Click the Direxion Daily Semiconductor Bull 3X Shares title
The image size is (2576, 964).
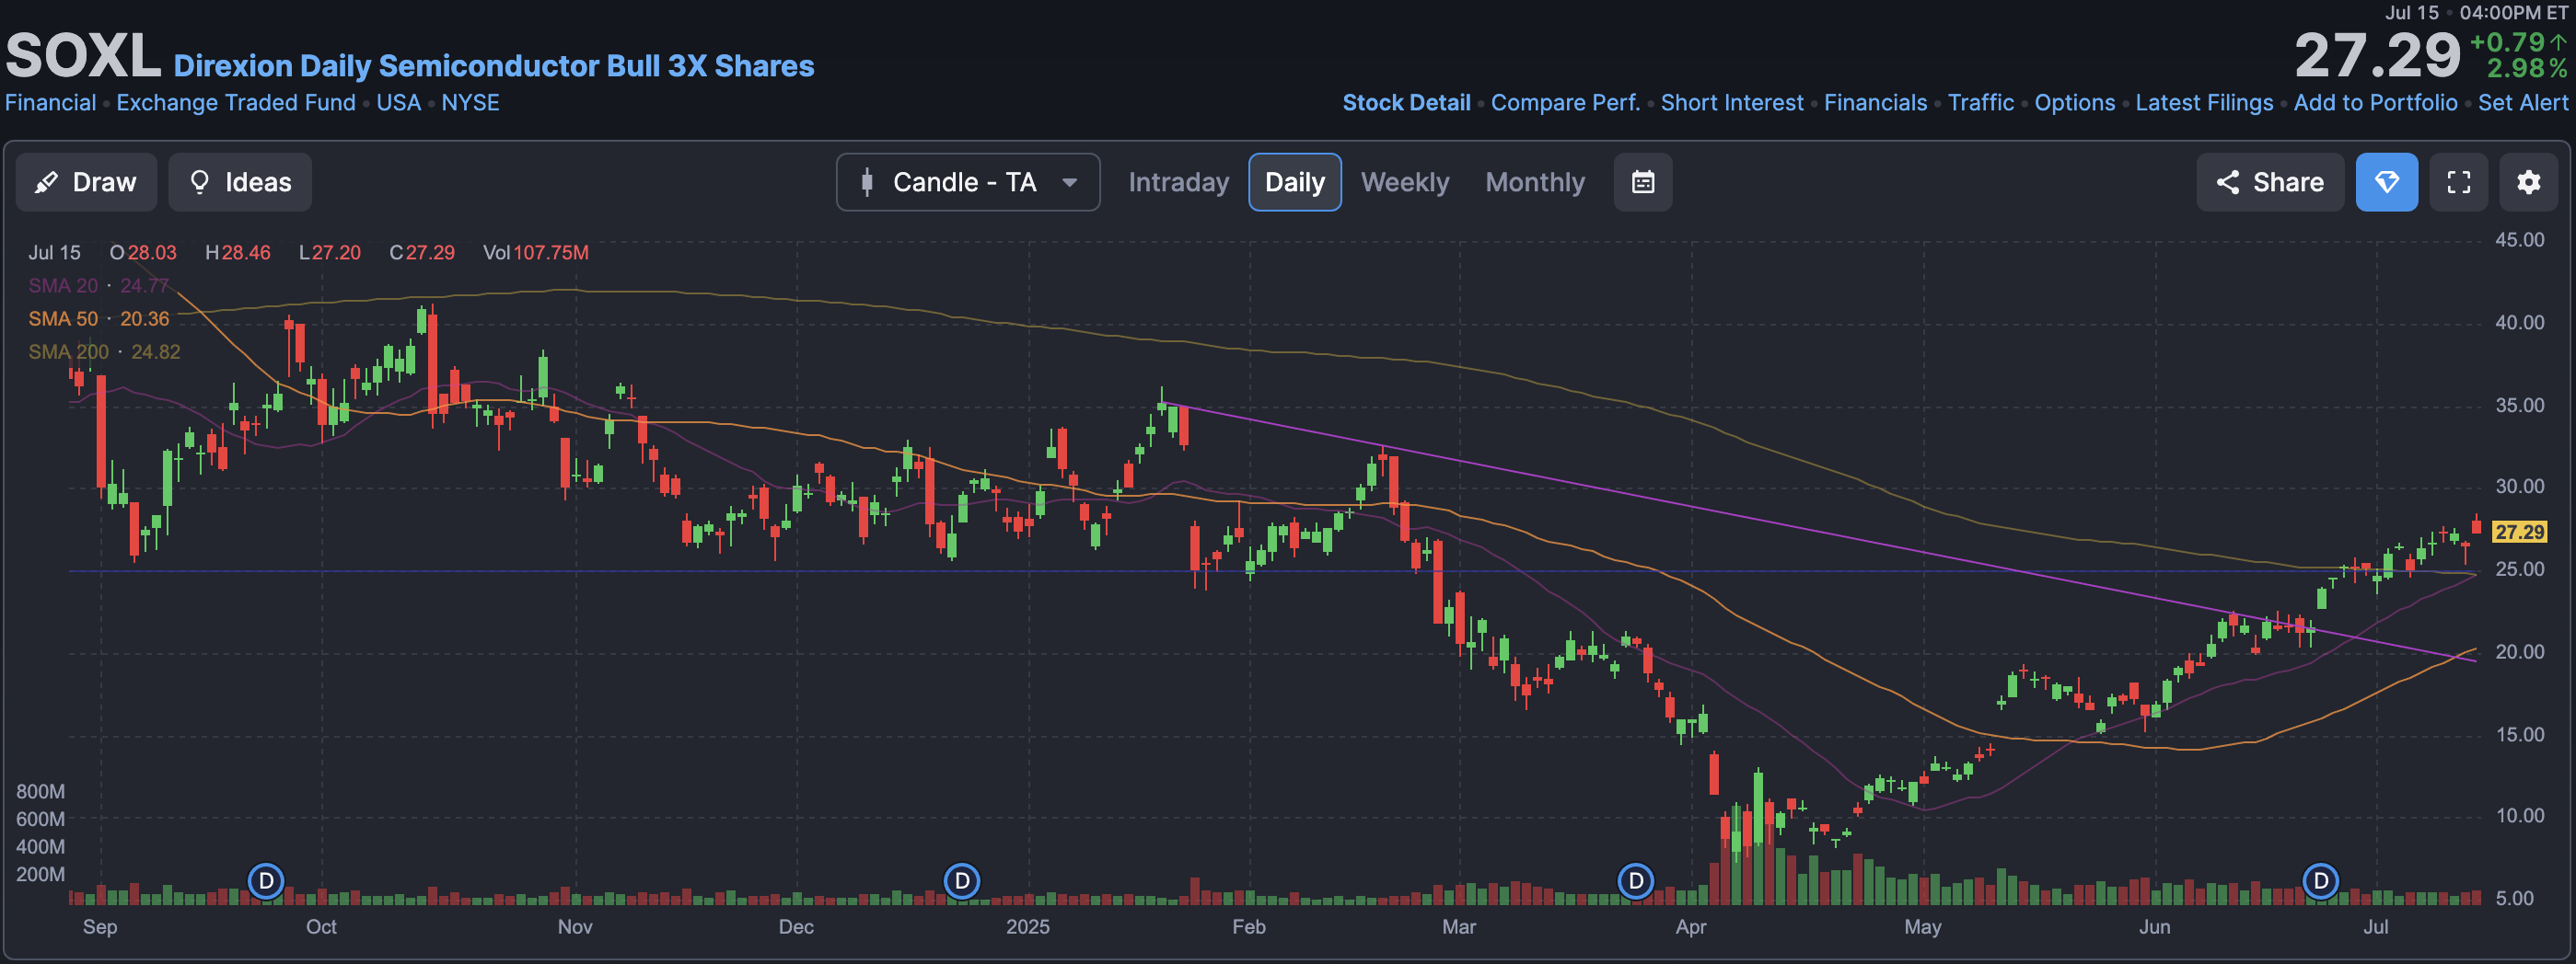[x=494, y=66]
